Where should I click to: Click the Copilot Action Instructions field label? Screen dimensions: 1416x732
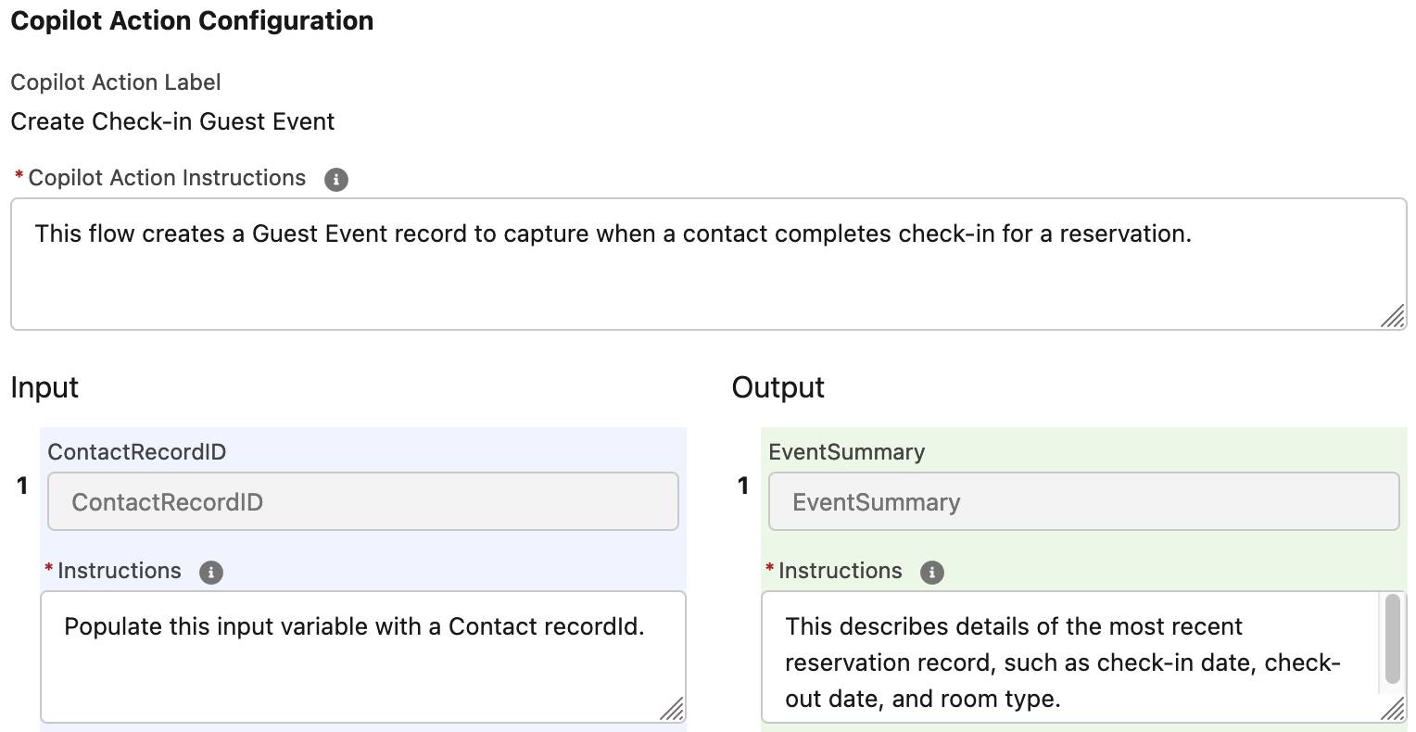tap(167, 178)
